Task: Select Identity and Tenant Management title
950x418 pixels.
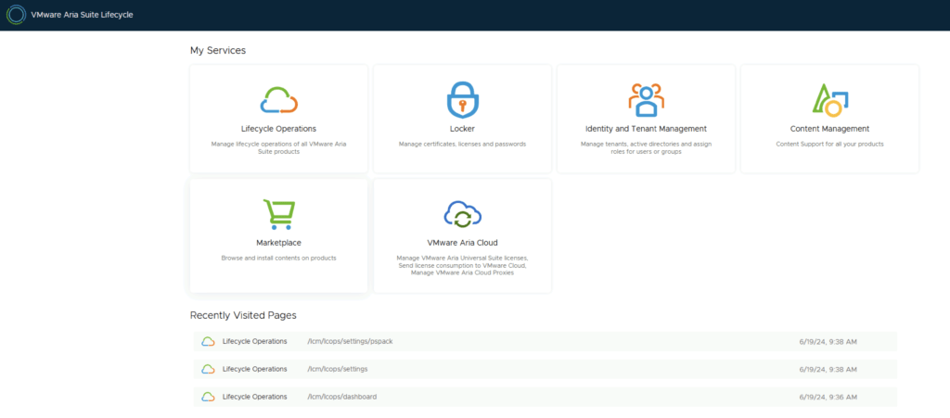Action: pyautogui.click(x=646, y=129)
